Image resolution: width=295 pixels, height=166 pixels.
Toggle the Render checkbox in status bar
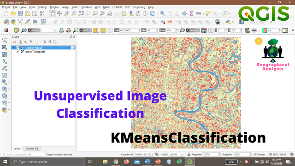click(255, 154)
